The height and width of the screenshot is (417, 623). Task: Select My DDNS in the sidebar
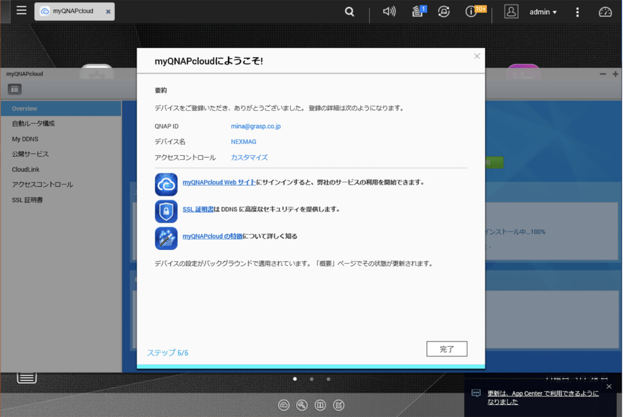(25, 139)
